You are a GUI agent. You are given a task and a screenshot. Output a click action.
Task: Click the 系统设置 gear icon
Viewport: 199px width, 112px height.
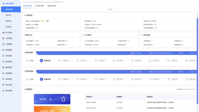[3, 85]
